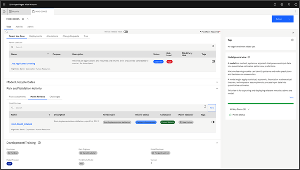
Task: Open the administration settings gear icon
Action: 282,4
